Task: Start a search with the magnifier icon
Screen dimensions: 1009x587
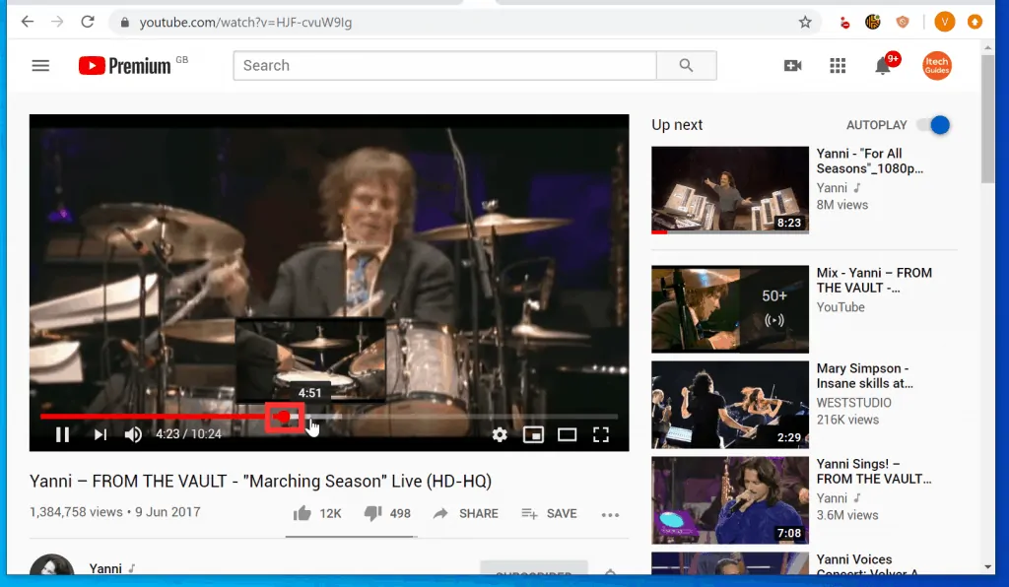Action: [685, 65]
